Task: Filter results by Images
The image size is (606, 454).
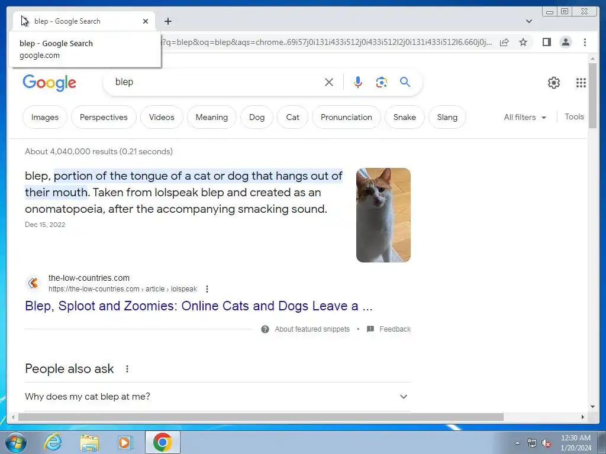Action: pos(45,117)
